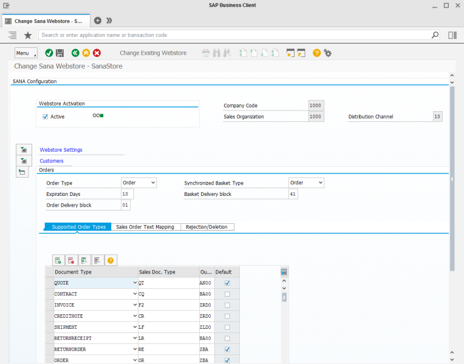Click the Expiration Days field
This screenshot has height=364, width=464.
tap(128, 194)
